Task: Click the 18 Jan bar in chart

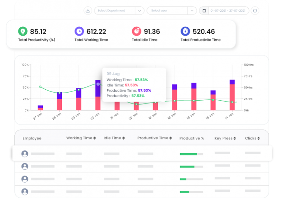Action: [x=175, y=97]
